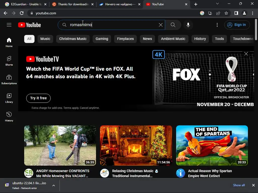Go to Home in sidebar
The height and width of the screenshot is (193, 258).
(9, 42)
